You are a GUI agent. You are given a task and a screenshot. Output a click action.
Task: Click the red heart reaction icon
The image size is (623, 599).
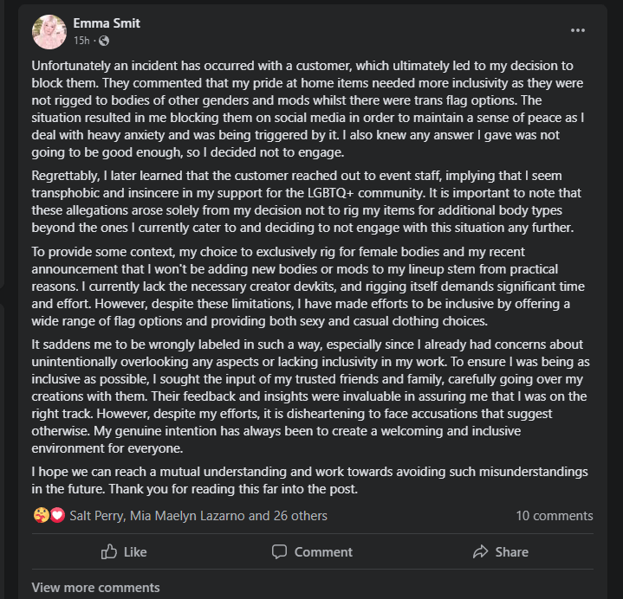point(57,515)
